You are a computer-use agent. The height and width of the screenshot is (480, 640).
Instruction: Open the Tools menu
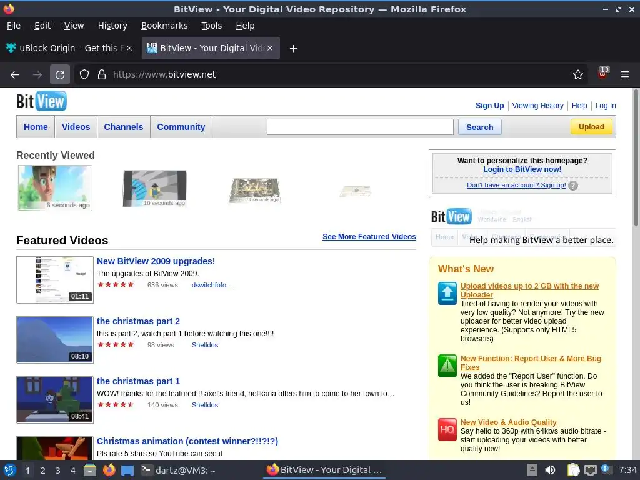211,26
